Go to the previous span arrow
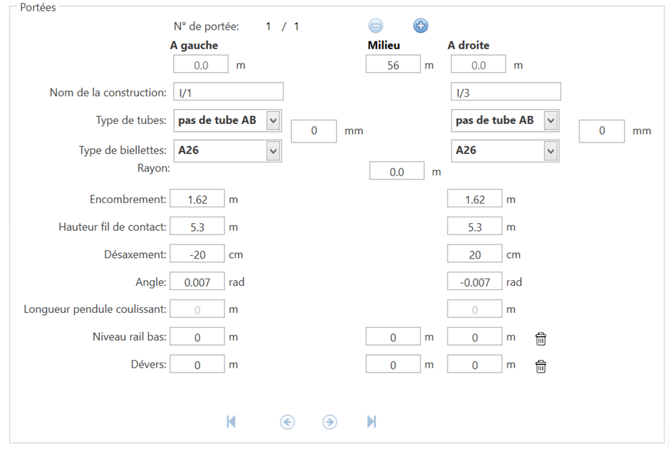Screen dimensions: 669x449 pos(286,422)
